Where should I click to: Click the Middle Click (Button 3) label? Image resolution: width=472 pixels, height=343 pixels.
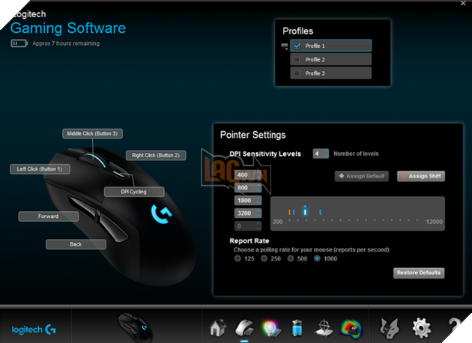(92, 133)
